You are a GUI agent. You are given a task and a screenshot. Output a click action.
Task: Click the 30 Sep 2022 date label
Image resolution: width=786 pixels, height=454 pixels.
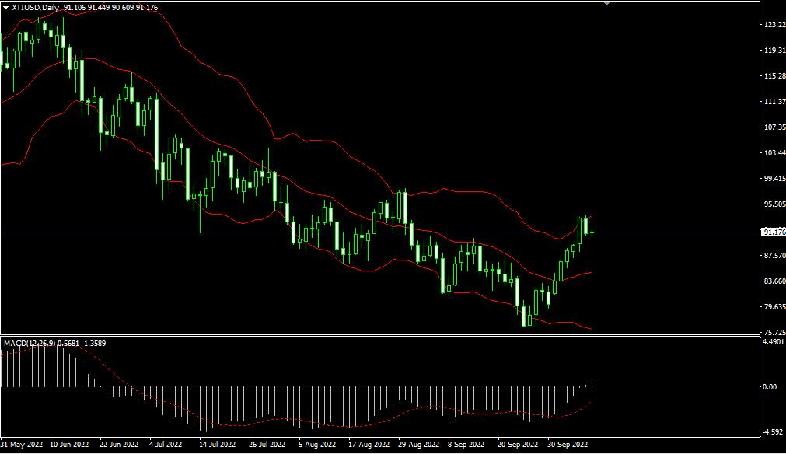[x=568, y=445]
